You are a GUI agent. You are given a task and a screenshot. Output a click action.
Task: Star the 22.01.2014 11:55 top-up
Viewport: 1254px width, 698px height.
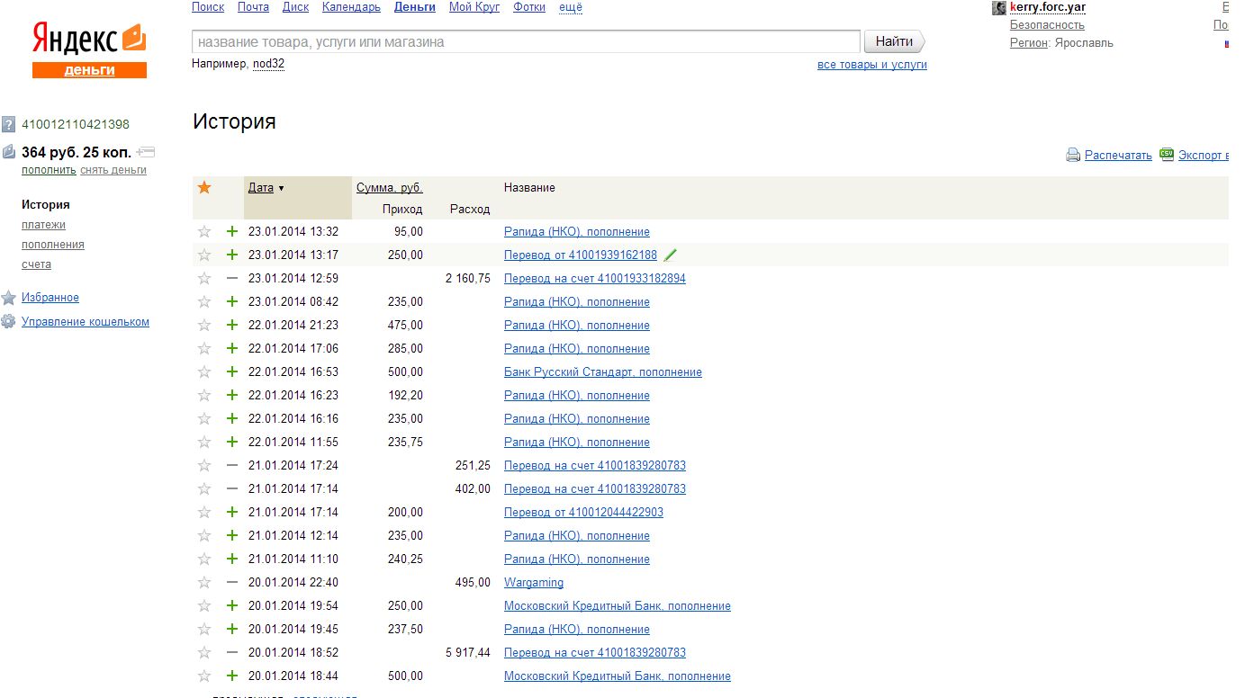click(204, 442)
